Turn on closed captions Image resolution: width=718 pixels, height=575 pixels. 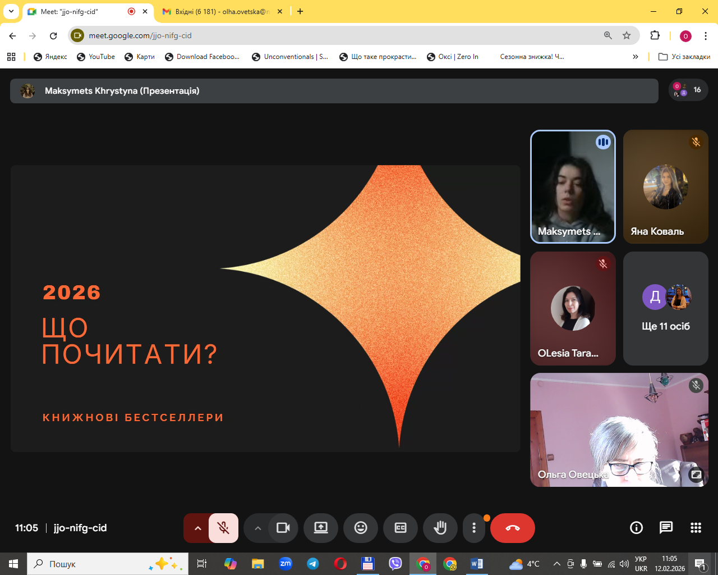click(x=401, y=528)
